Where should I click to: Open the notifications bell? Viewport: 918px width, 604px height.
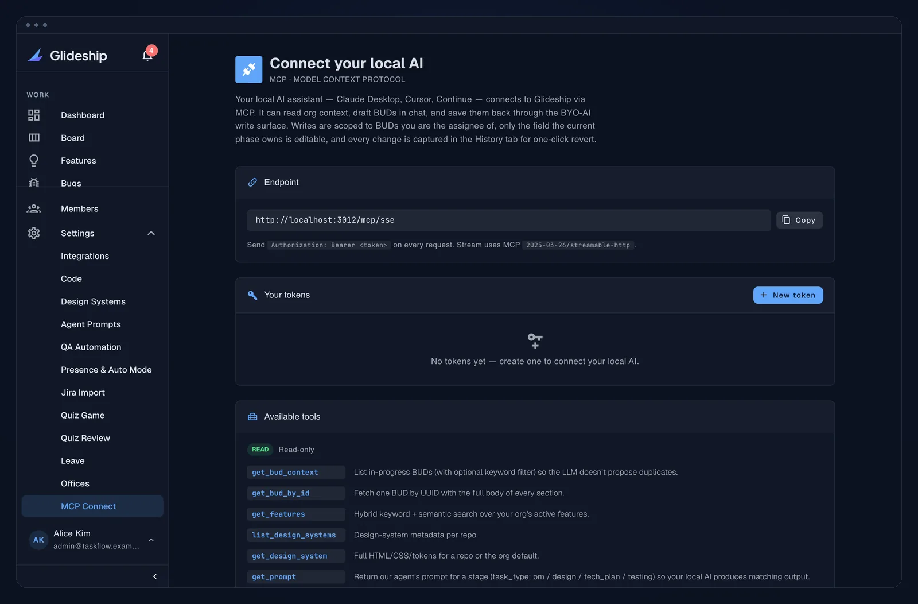[147, 55]
